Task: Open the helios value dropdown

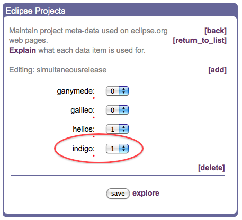Action: point(117,129)
